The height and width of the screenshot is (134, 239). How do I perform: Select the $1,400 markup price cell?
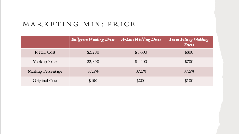click(x=141, y=62)
